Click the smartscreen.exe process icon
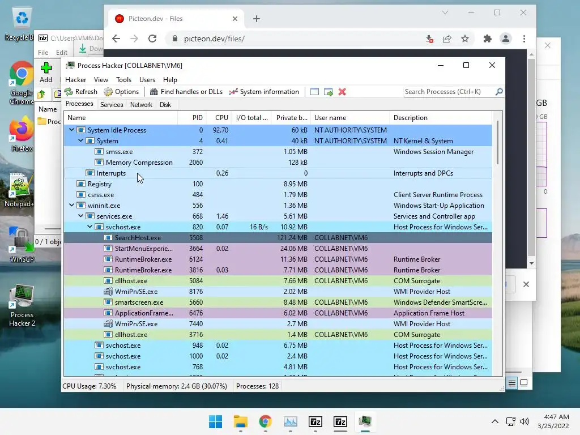 coord(108,302)
